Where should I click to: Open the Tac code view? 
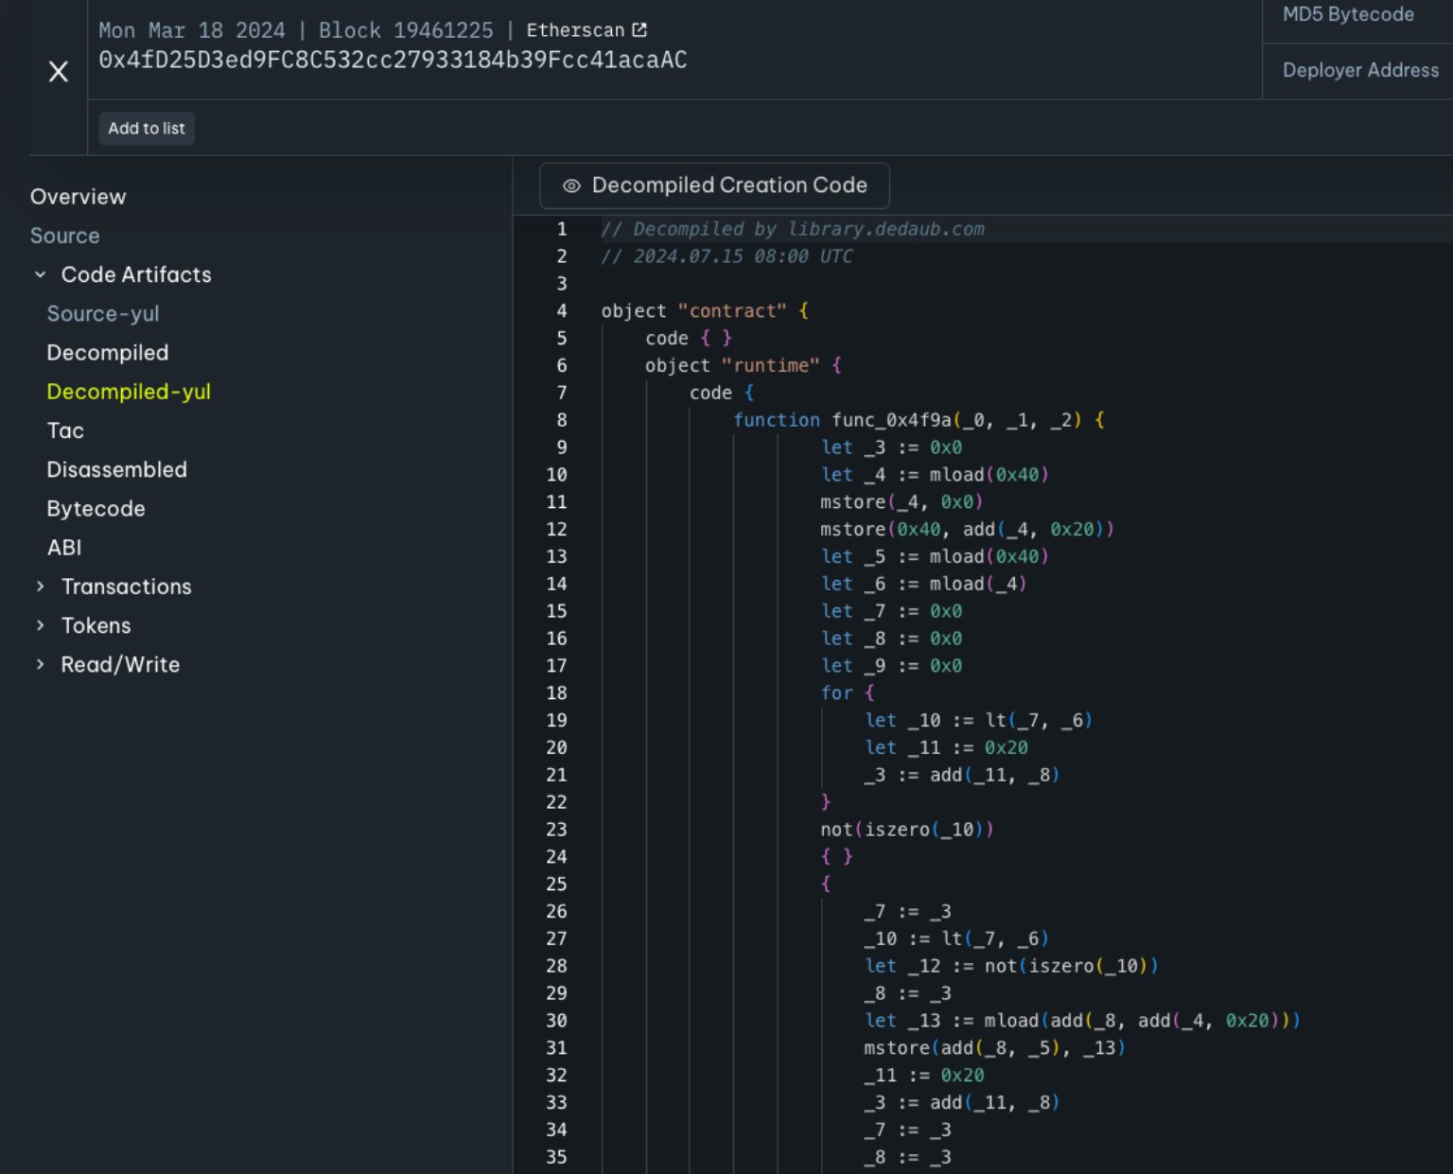pyautogui.click(x=65, y=431)
